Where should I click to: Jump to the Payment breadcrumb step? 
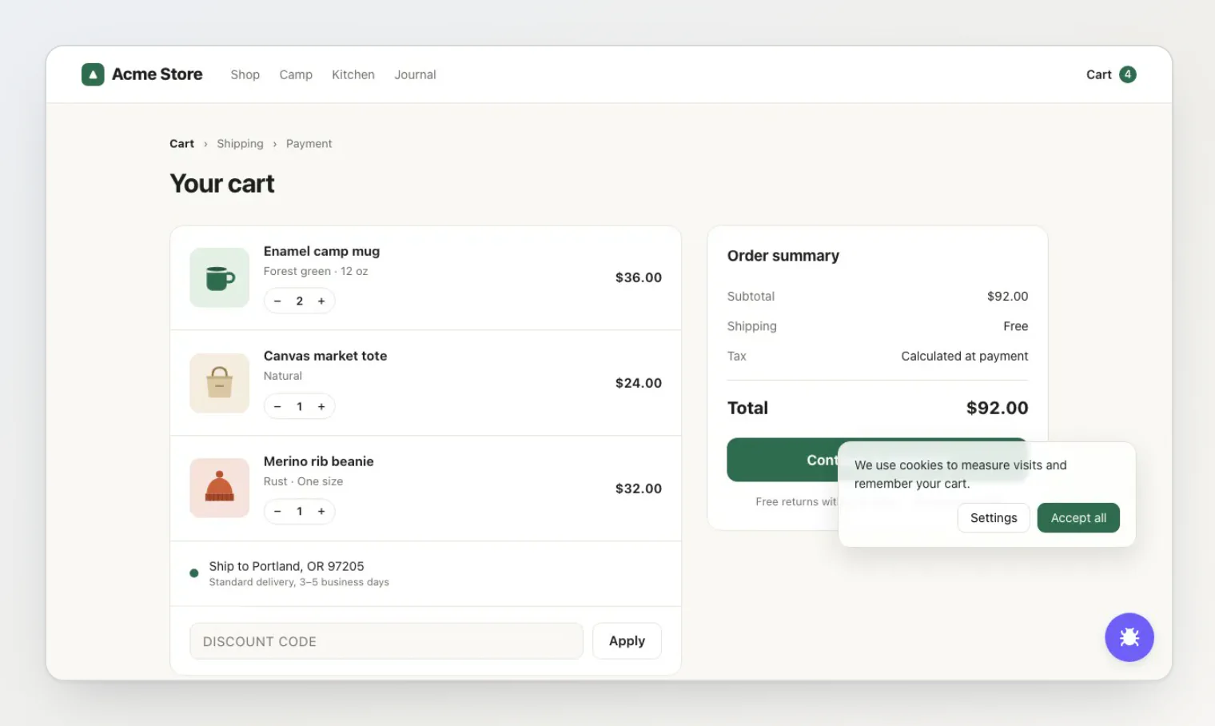point(309,144)
